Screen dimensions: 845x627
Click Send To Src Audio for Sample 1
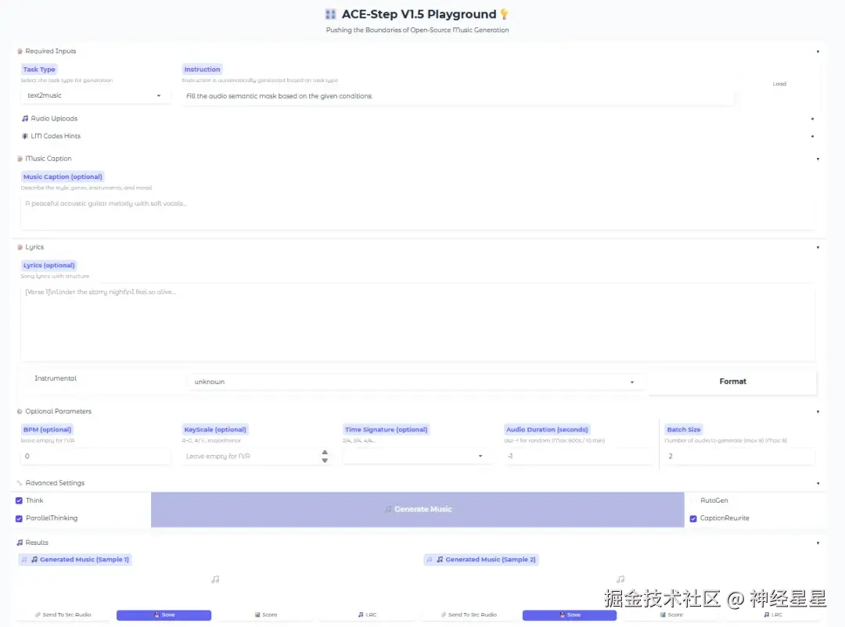click(x=63, y=614)
